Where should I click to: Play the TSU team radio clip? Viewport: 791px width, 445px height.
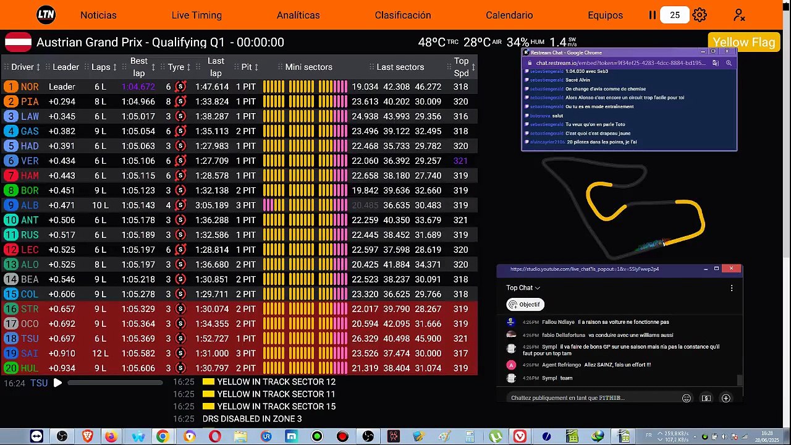click(x=57, y=383)
